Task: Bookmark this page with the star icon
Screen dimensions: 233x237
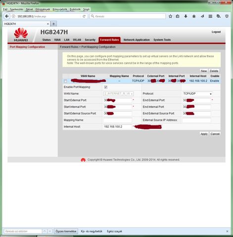Action: tap(170, 16)
